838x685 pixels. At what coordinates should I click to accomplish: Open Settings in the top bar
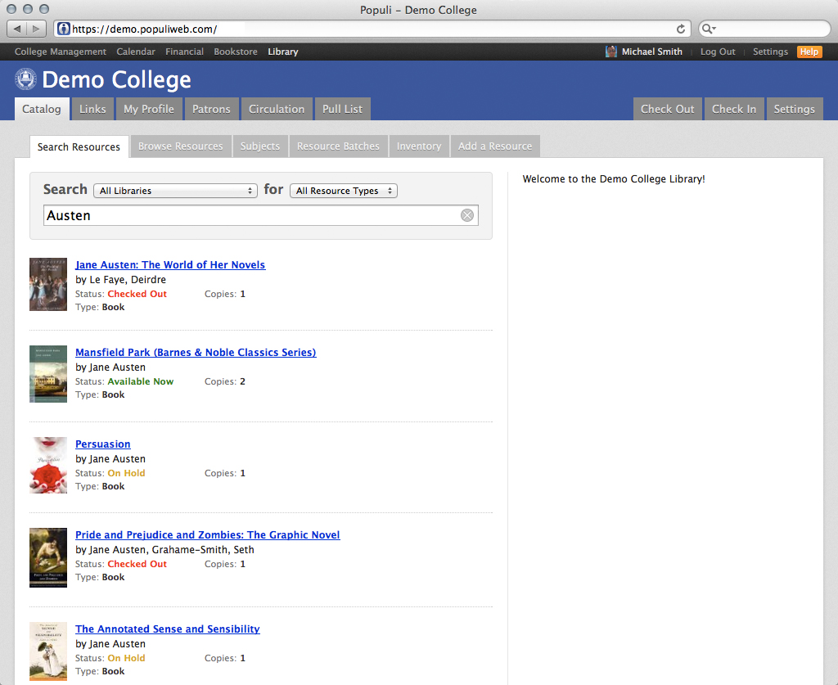pyautogui.click(x=770, y=52)
